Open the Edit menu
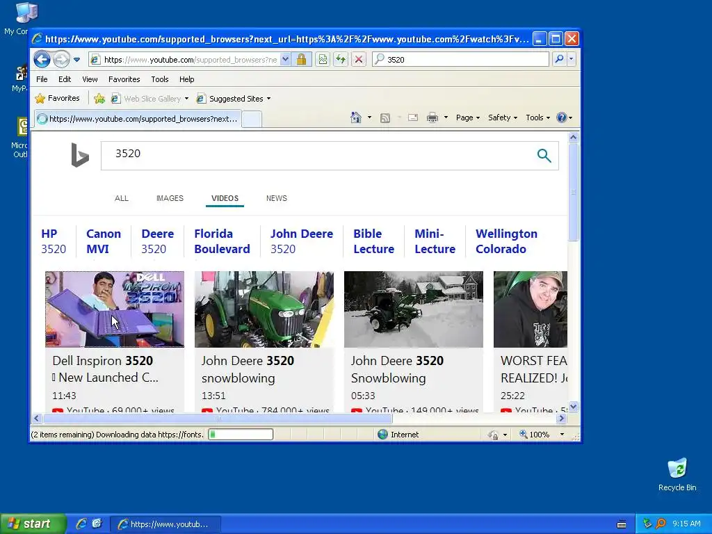This screenshot has width=712, height=534. click(65, 79)
